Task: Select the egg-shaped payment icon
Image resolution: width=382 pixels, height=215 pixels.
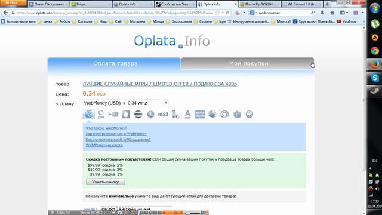Action: tap(126, 114)
